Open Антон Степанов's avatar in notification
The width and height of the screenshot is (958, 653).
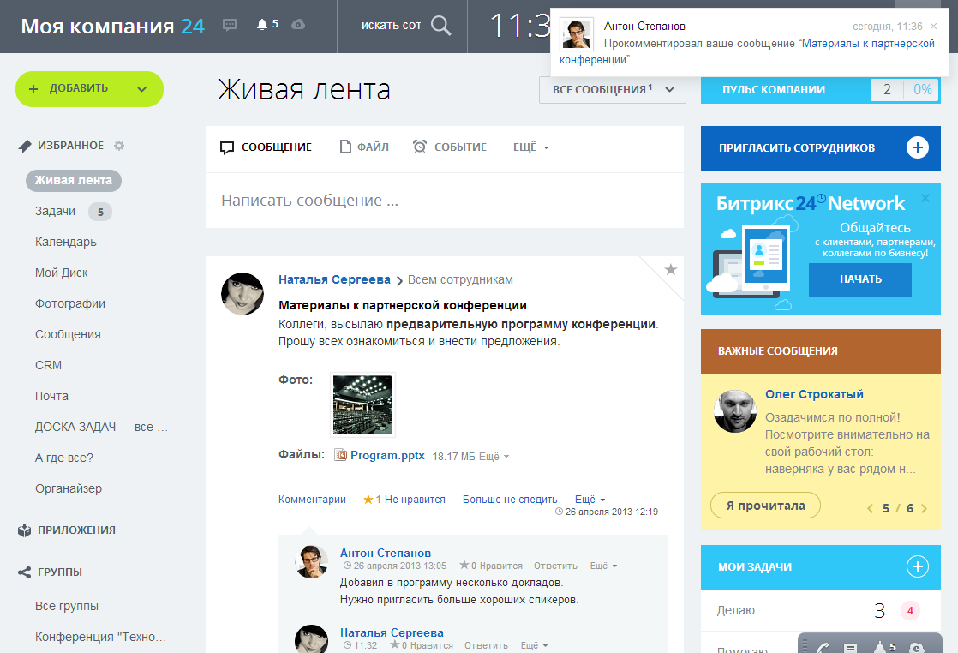[576, 33]
